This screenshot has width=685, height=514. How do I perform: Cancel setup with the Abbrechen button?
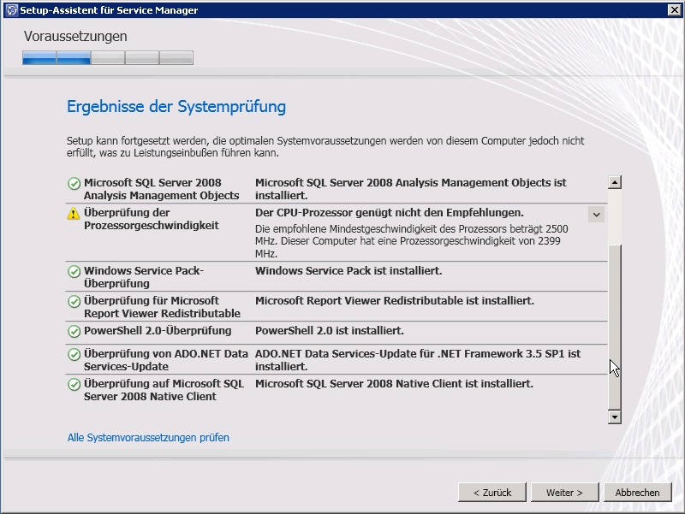coord(637,493)
